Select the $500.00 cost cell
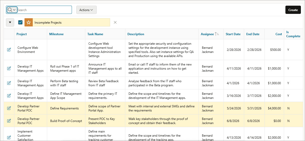Screen dimensions: 305x141 (274, 50)
